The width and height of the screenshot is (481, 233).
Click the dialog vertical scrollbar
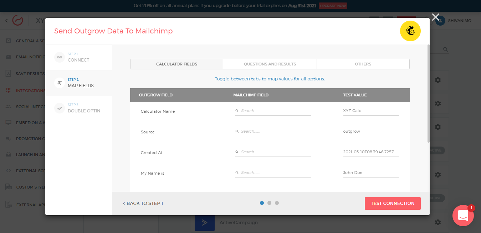[428, 93]
